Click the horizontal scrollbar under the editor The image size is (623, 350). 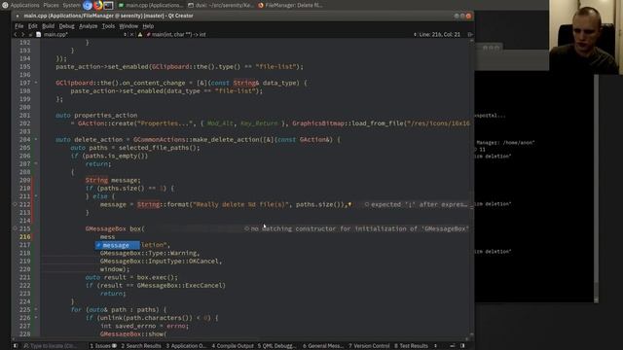pyautogui.click(x=240, y=338)
